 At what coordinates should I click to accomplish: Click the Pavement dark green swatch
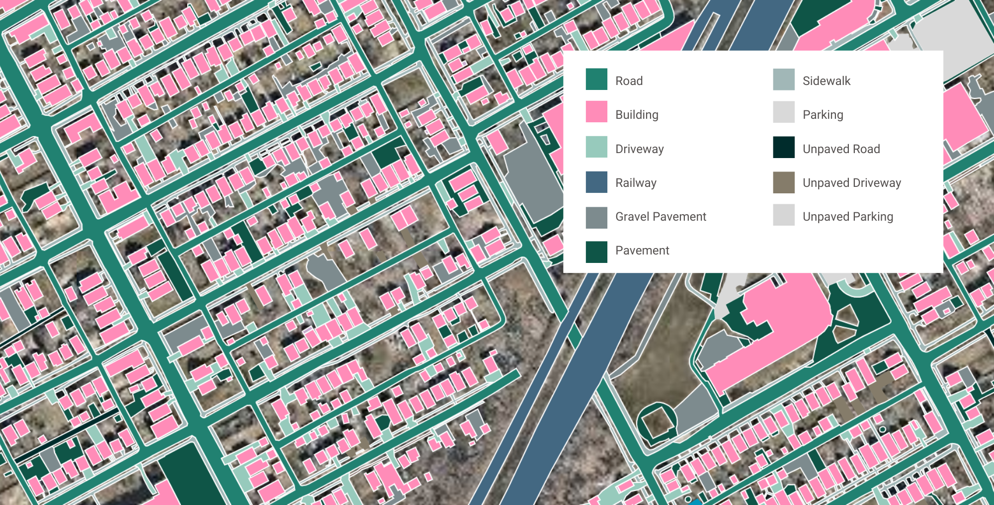pos(596,252)
